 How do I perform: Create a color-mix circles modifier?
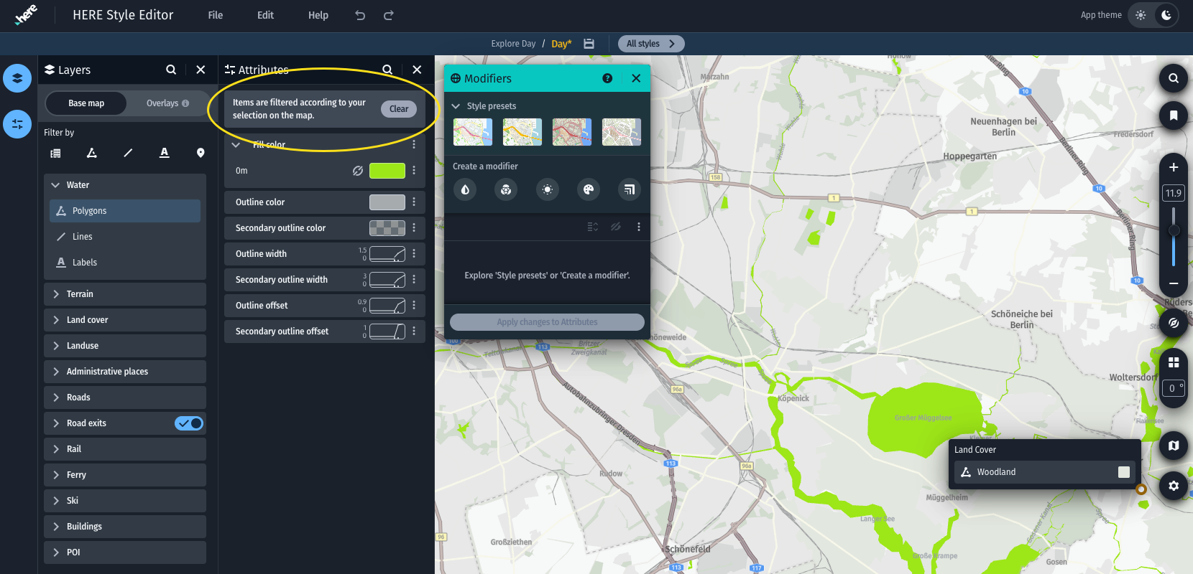[506, 189]
